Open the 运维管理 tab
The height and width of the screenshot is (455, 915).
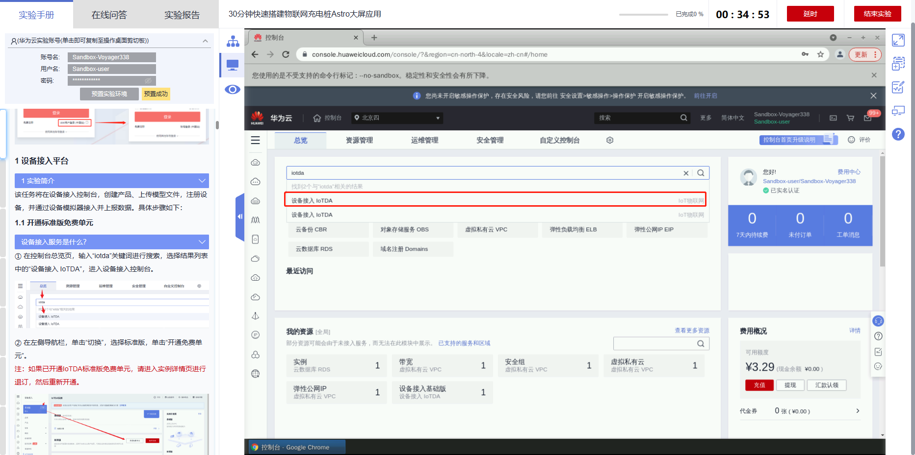pos(425,141)
